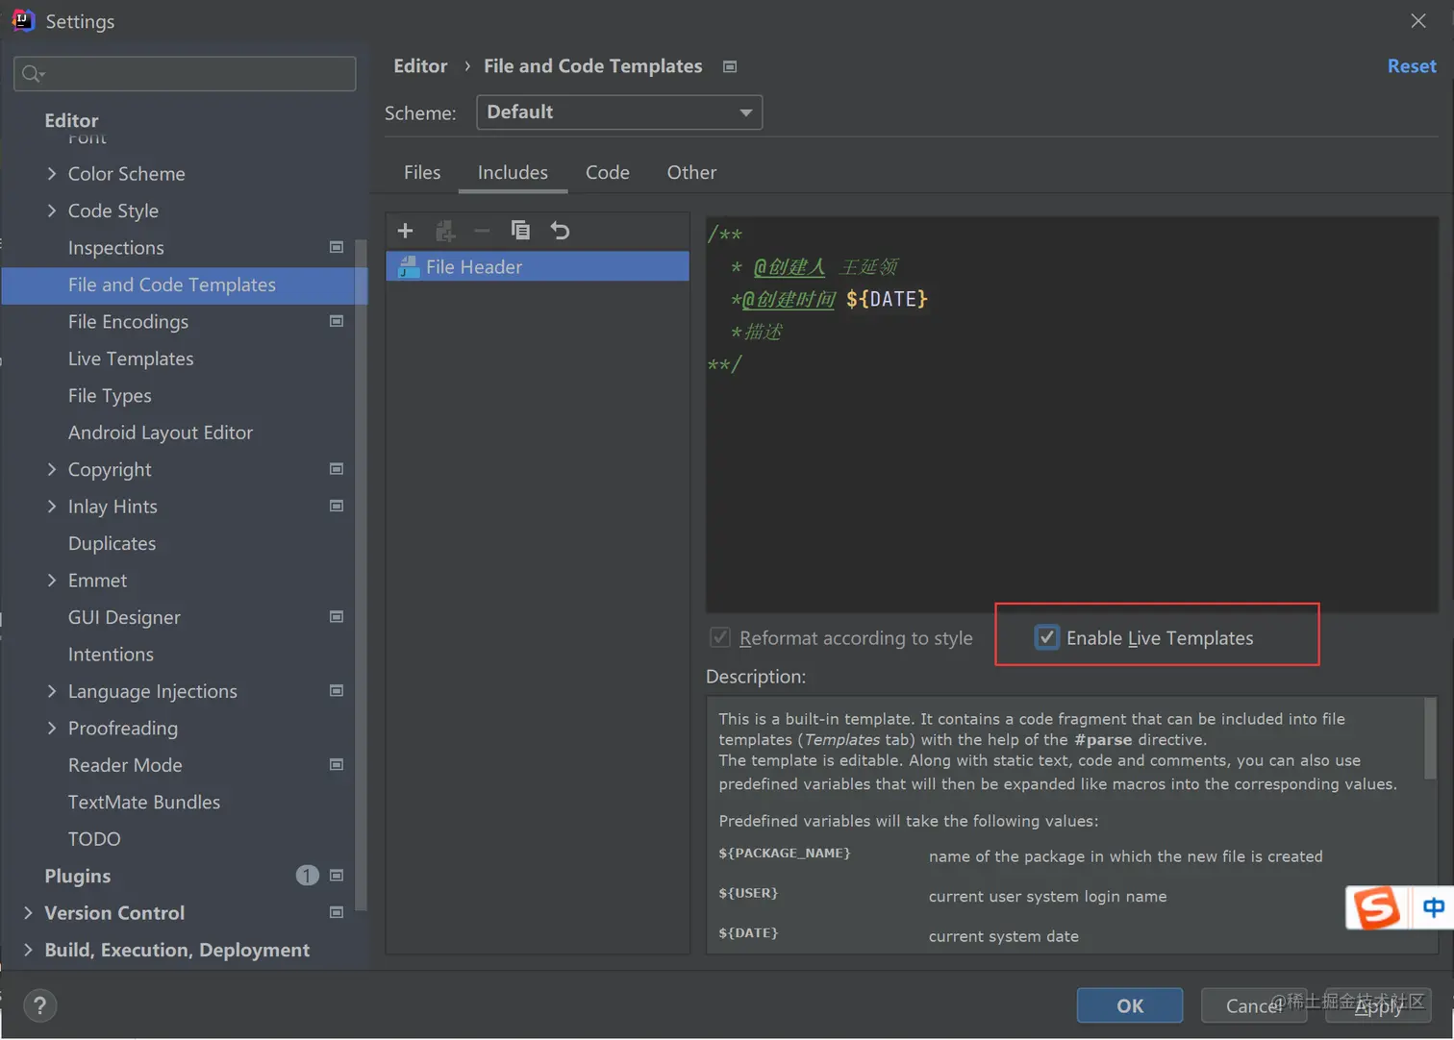1454x1040 pixels.
Task: Select File Header in template list
Action: 538,267
